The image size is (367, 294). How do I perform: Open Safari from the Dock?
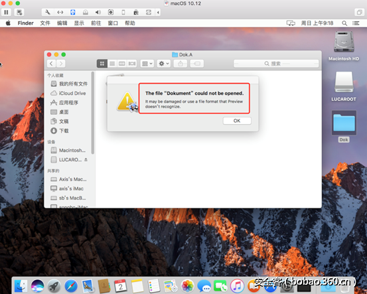pyautogui.click(x=71, y=286)
